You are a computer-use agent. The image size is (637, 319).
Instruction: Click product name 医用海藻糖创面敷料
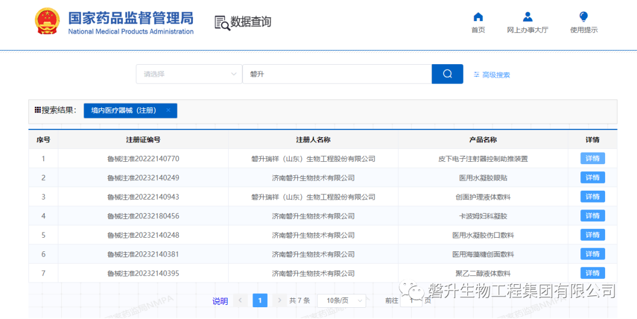[483, 254]
